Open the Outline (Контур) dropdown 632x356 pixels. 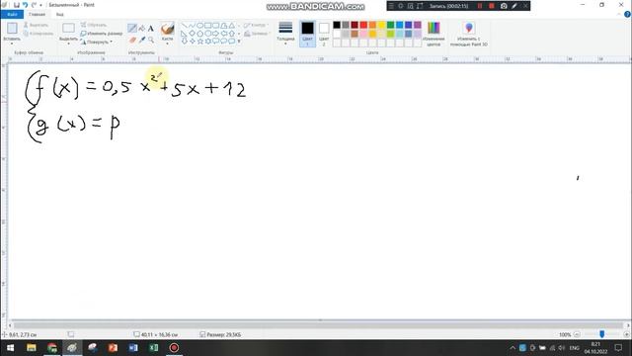point(257,25)
